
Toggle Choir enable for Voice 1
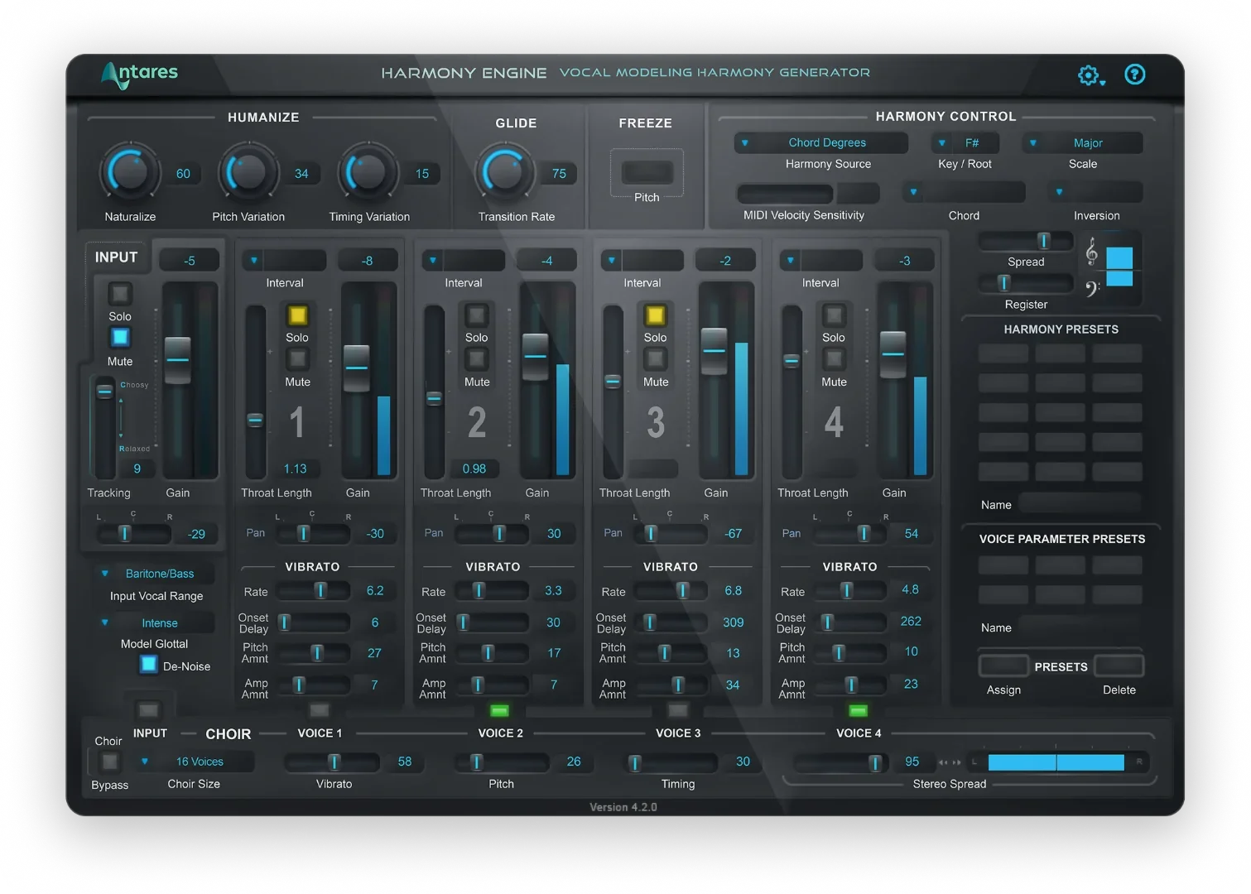(x=320, y=710)
